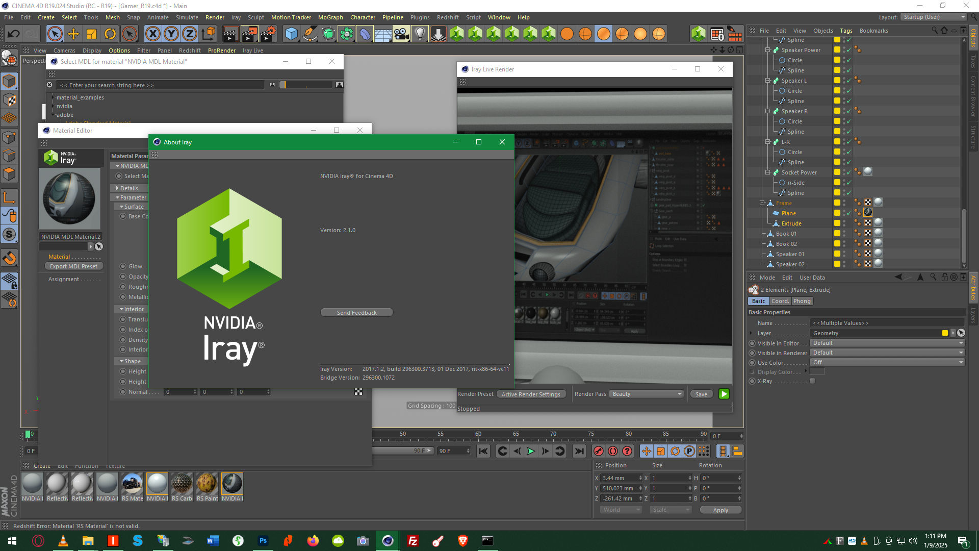The height and width of the screenshot is (551, 979).
Task: Toggle Use Color animation dot
Action: [752, 363]
